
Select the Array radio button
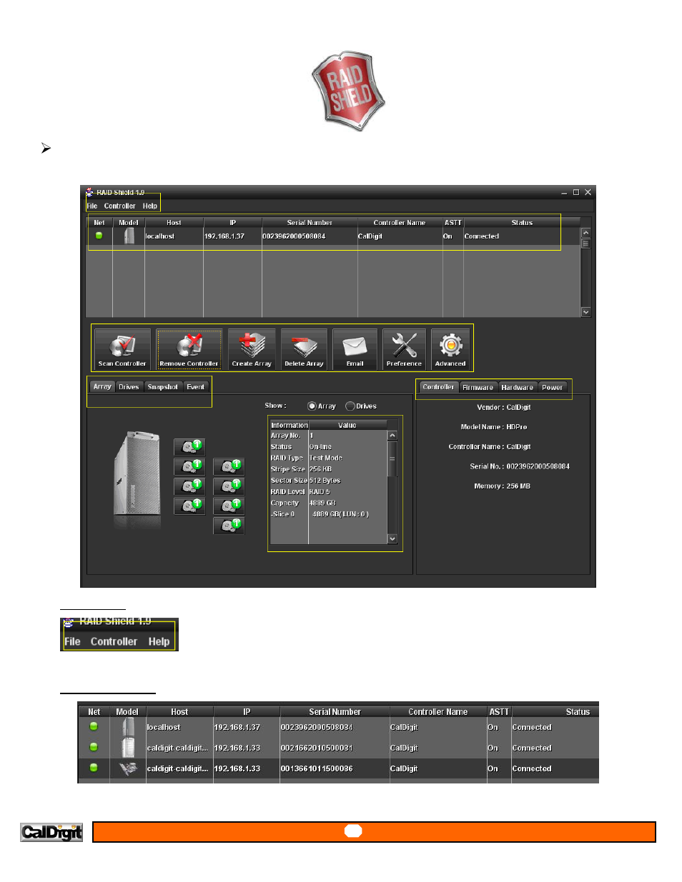(x=312, y=406)
